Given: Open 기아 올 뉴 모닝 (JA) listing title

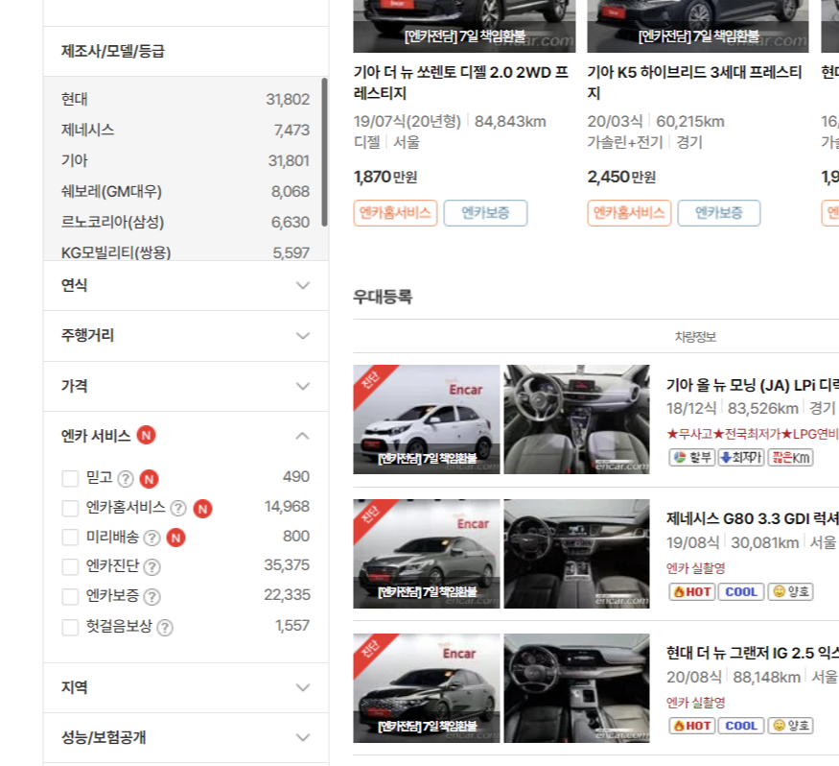Looking at the screenshot, I should 752,385.
